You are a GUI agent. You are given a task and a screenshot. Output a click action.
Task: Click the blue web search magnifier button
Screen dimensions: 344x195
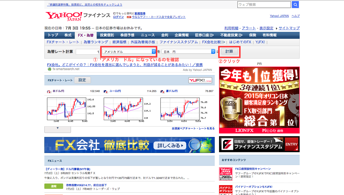pyautogui.click(x=295, y=5)
